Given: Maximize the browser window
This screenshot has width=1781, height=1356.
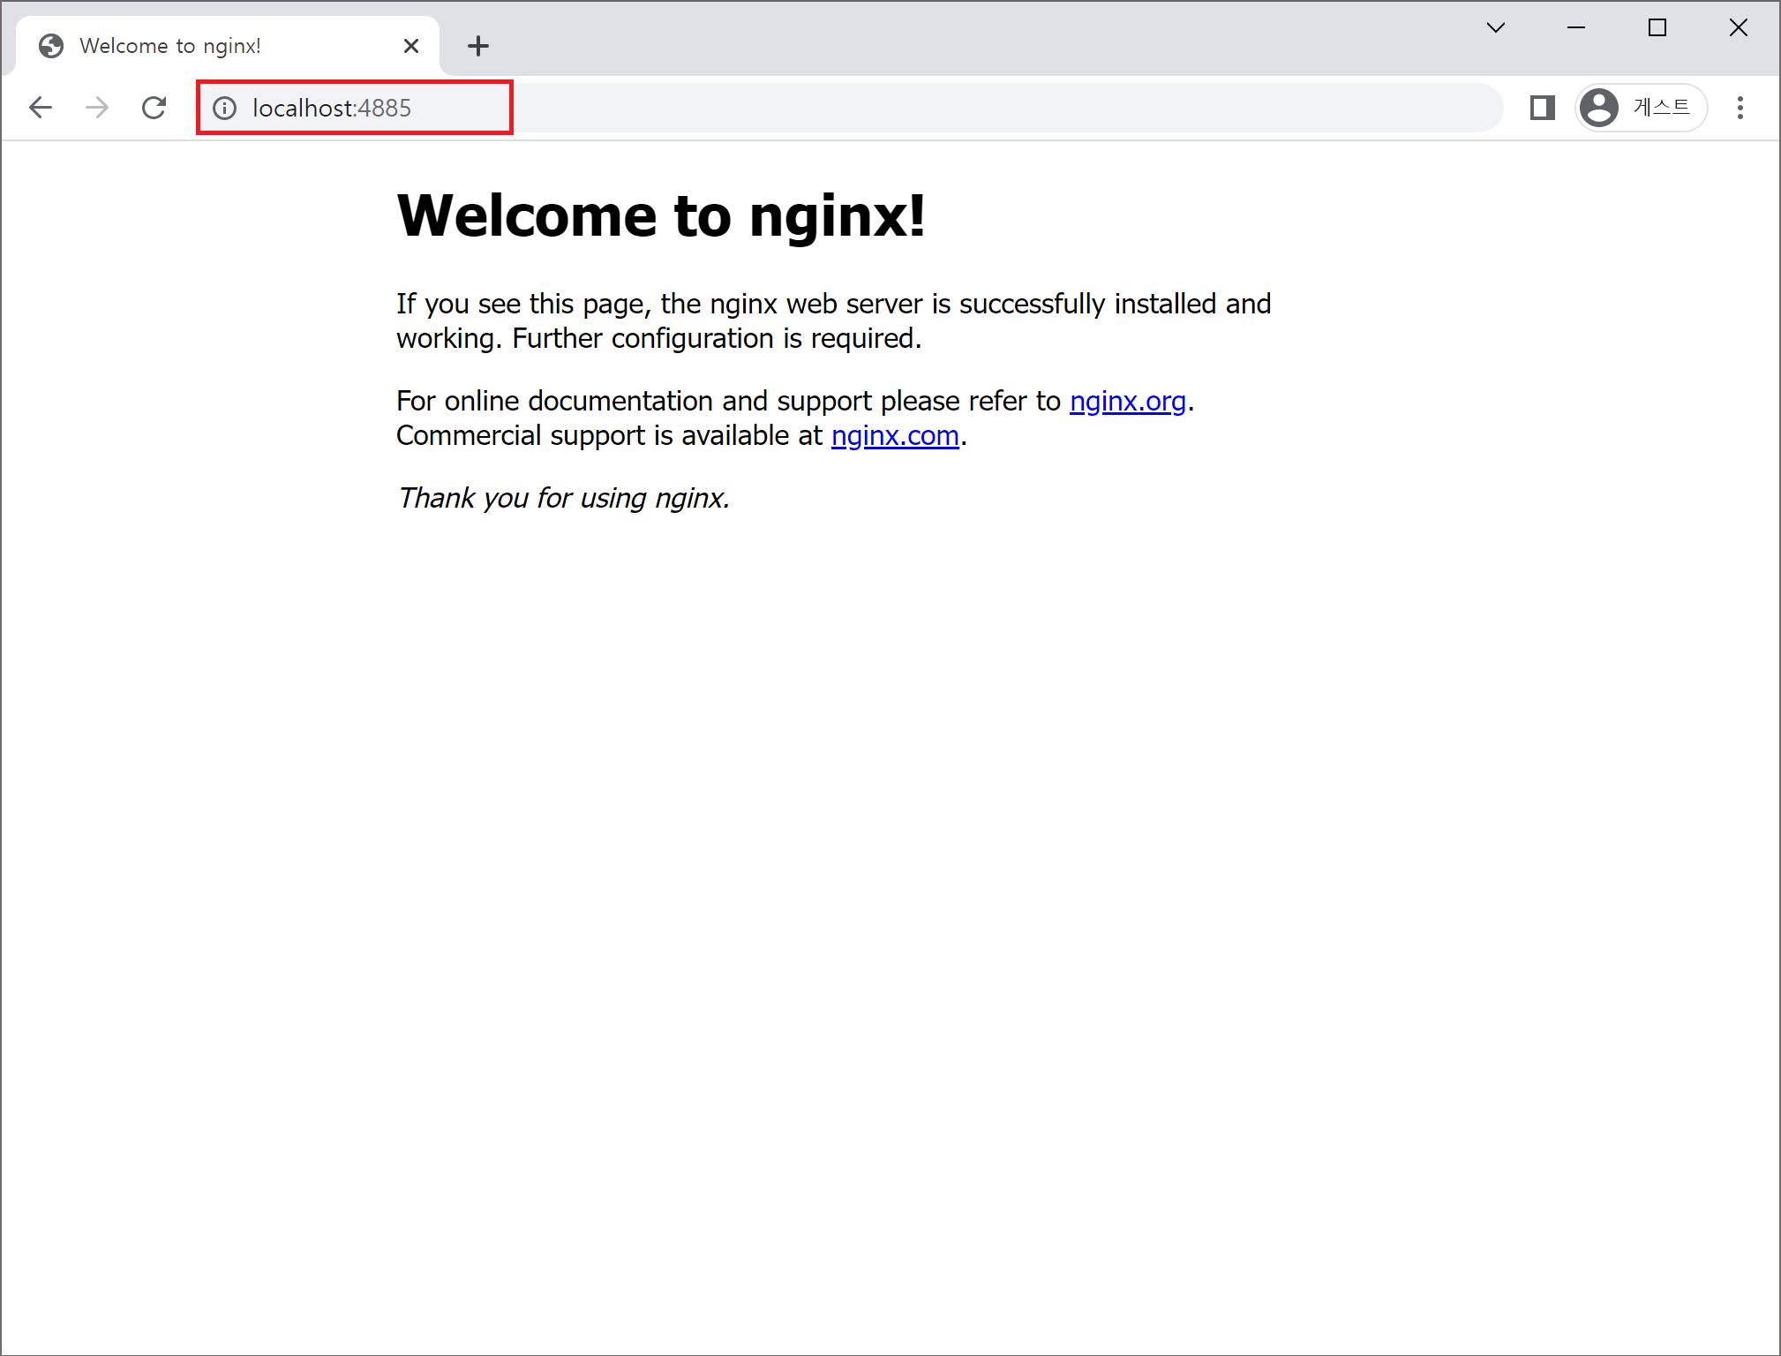Looking at the screenshot, I should (x=1657, y=27).
